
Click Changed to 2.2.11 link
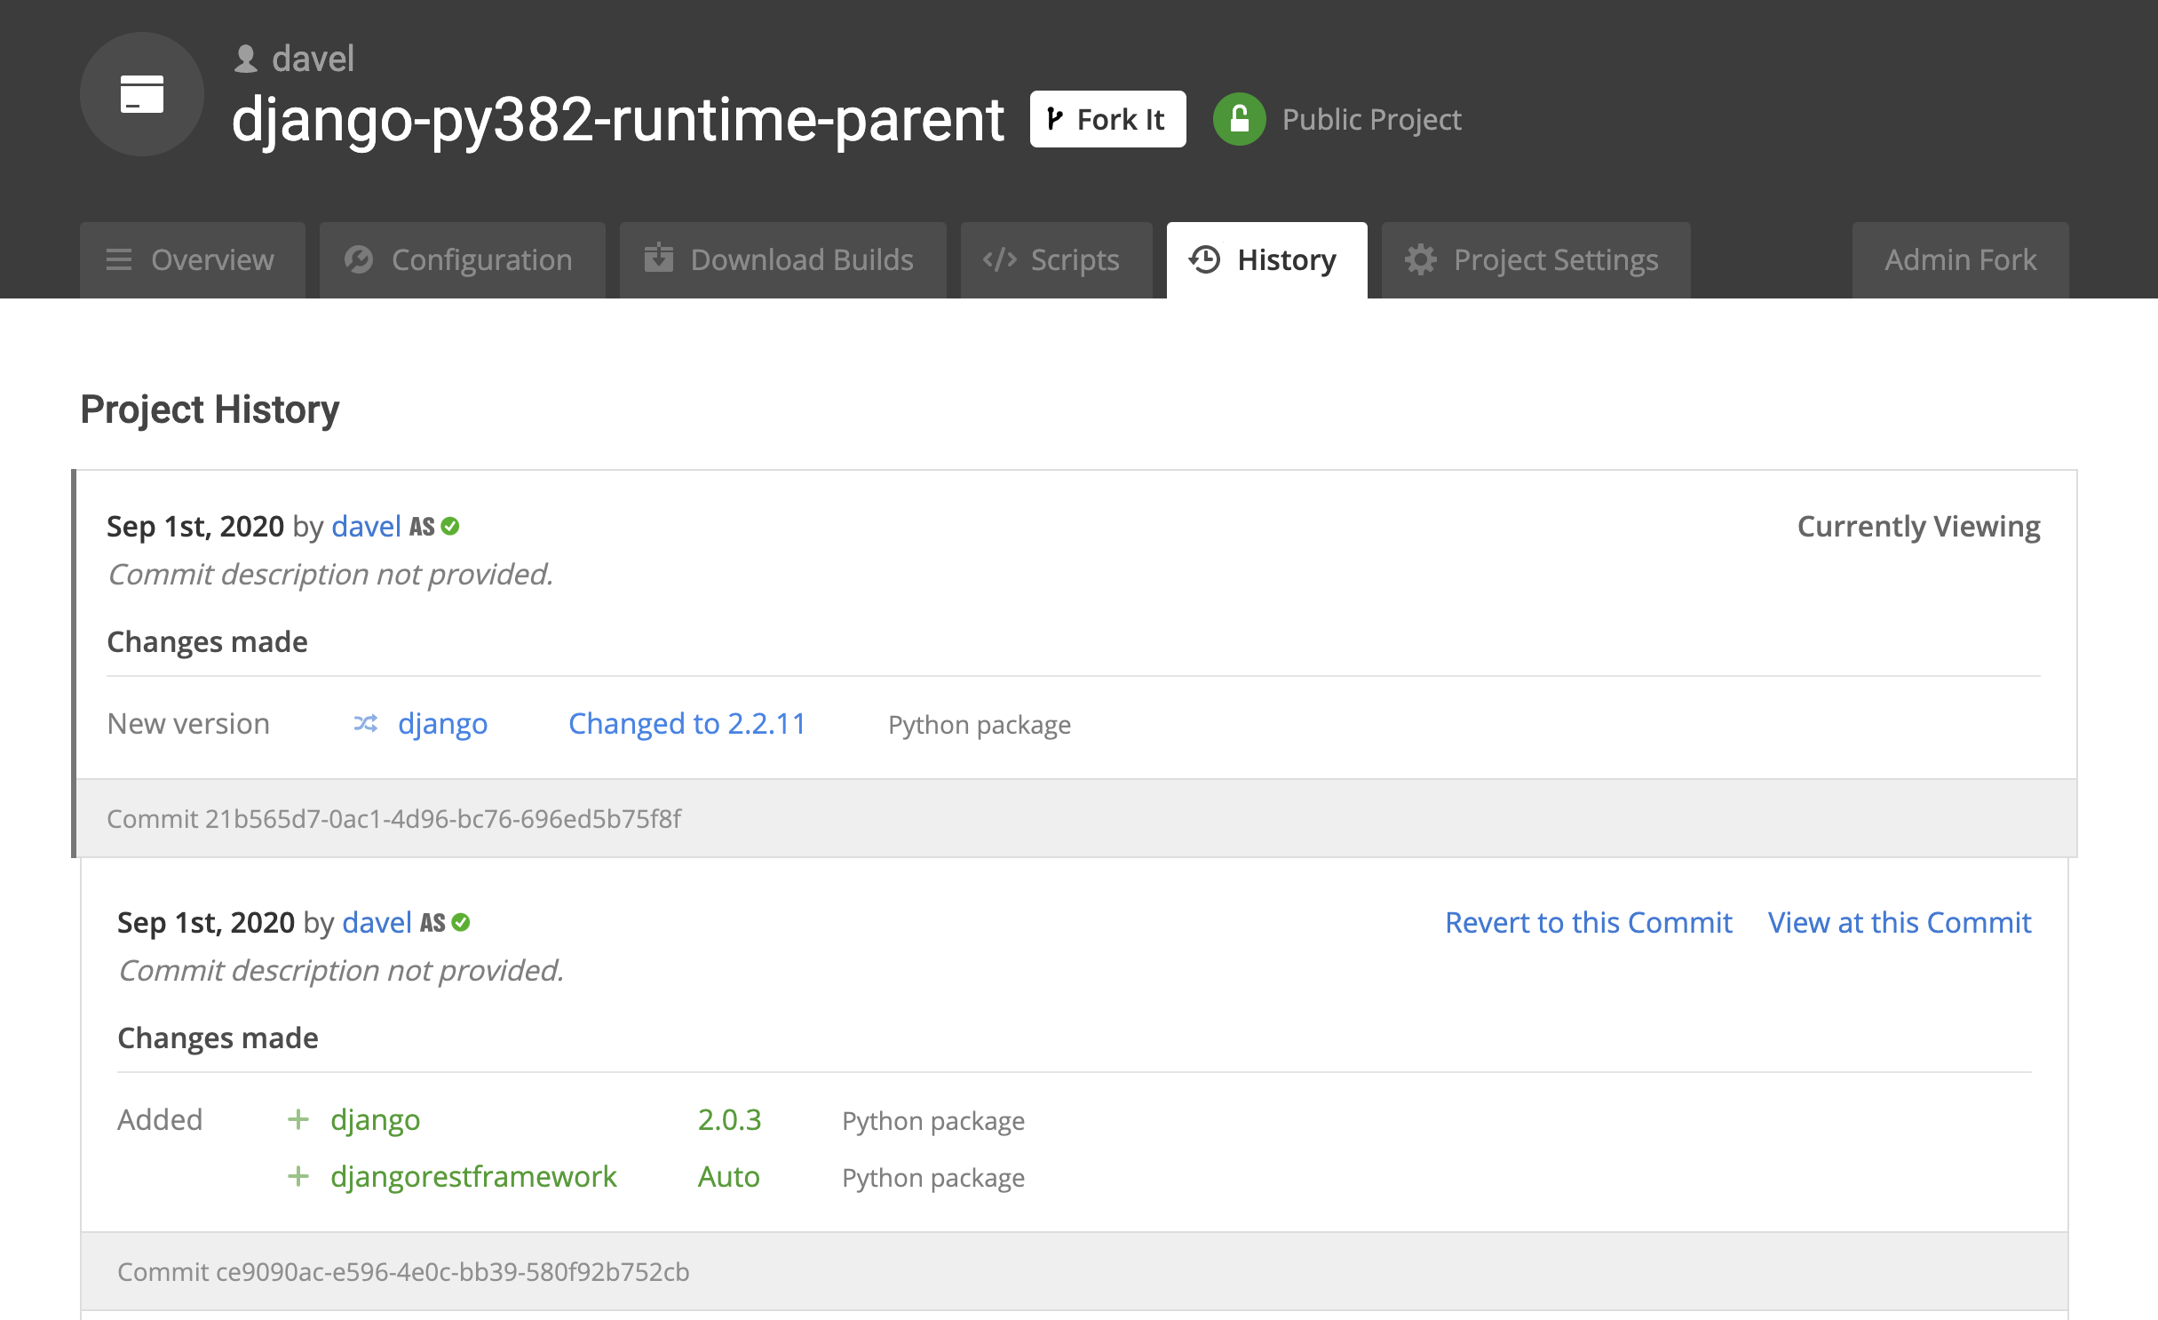point(687,723)
